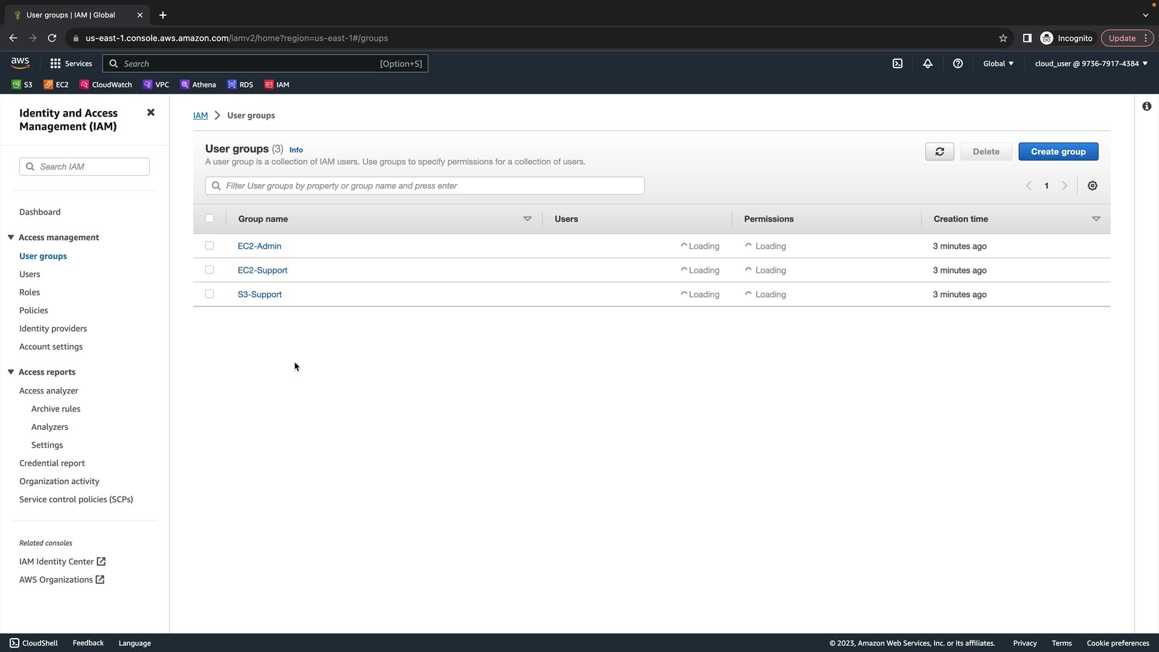Toggle the select-all groups checkbox
The width and height of the screenshot is (1159, 652).
click(209, 219)
